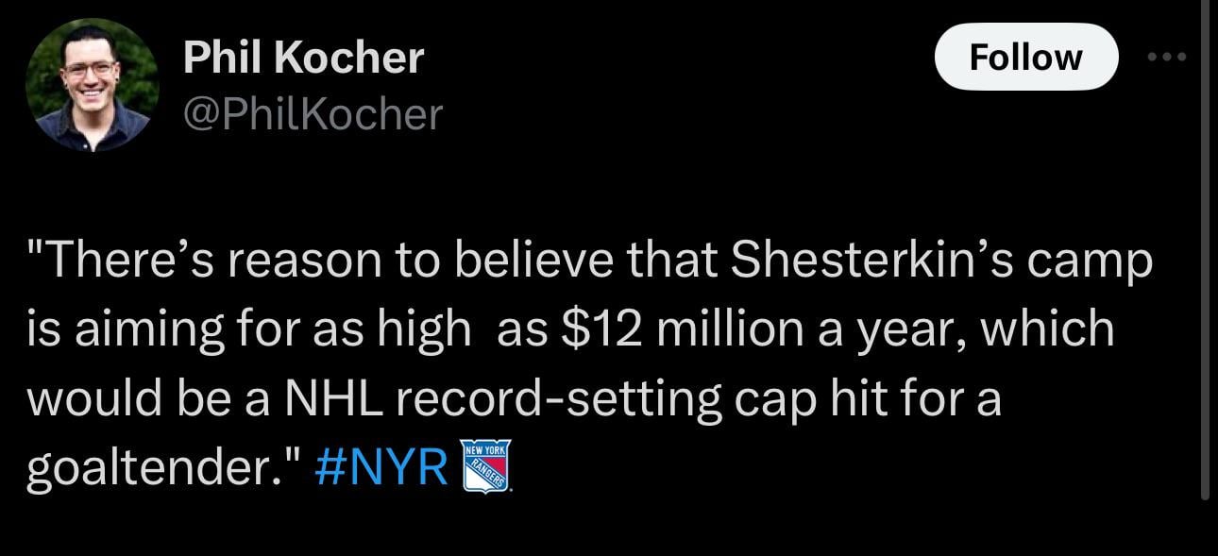Open the #NYR hashtag
This screenshot has height=556, width=1218.
tap(381, 467)
